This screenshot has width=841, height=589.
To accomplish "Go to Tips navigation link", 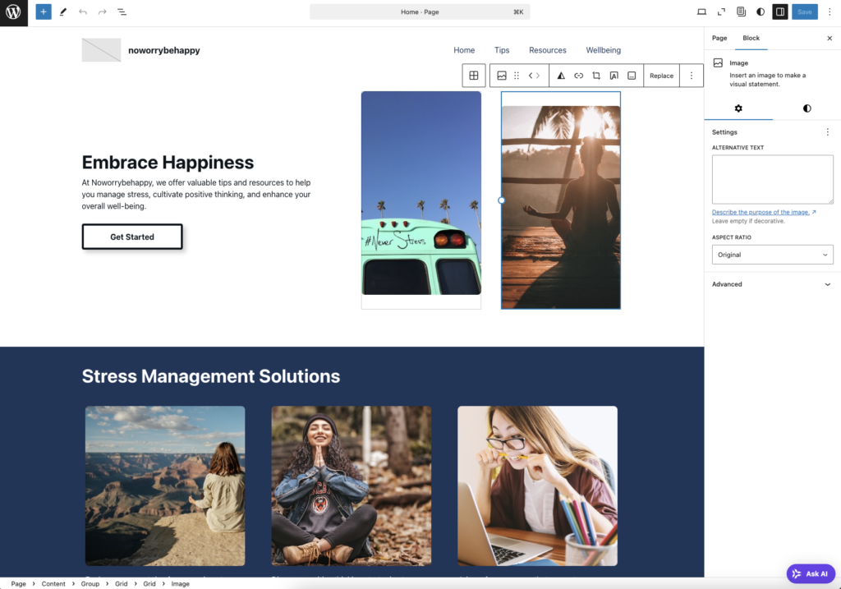I will [x=502, y=50].
